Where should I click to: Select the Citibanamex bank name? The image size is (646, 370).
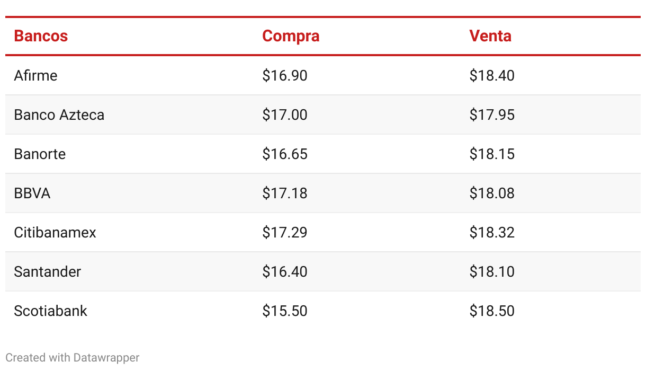(x=55, y=233)
